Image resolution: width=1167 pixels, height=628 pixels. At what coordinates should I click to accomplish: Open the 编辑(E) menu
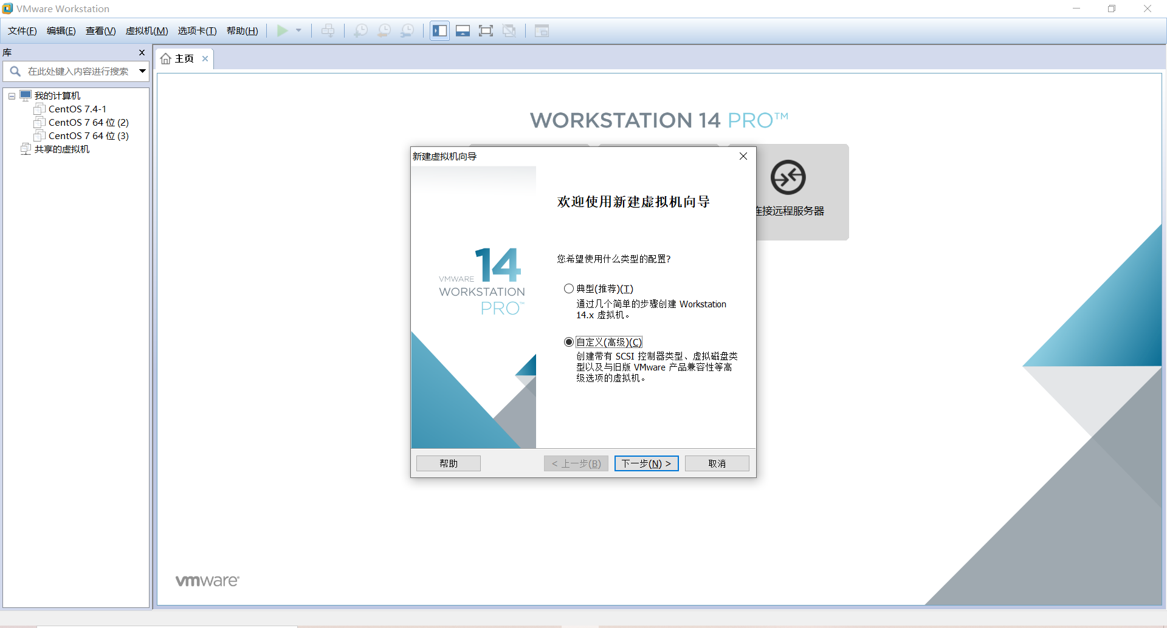[x=61, y=31]
